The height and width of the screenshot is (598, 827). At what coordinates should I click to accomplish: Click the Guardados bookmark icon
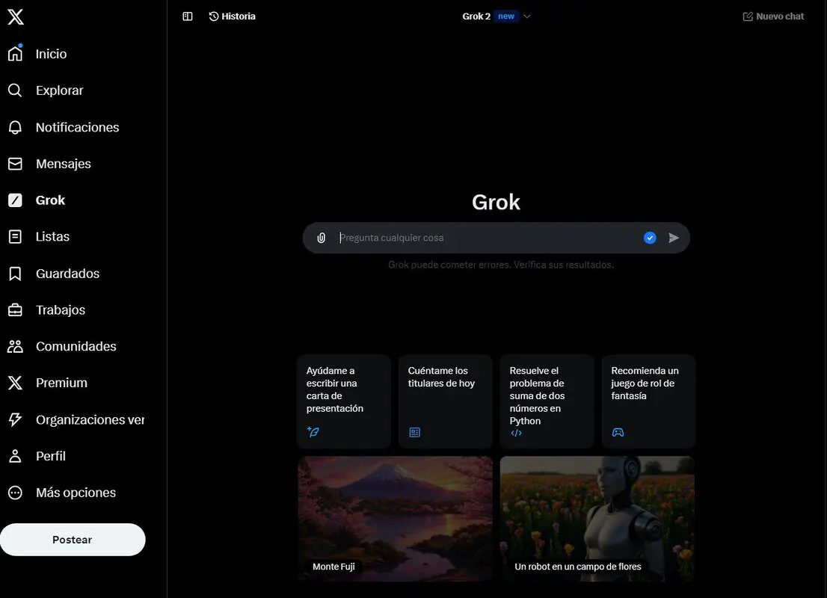coord(15,273)
